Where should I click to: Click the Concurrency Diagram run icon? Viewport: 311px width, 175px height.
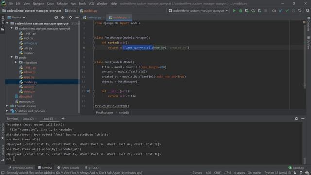[259, 11]
